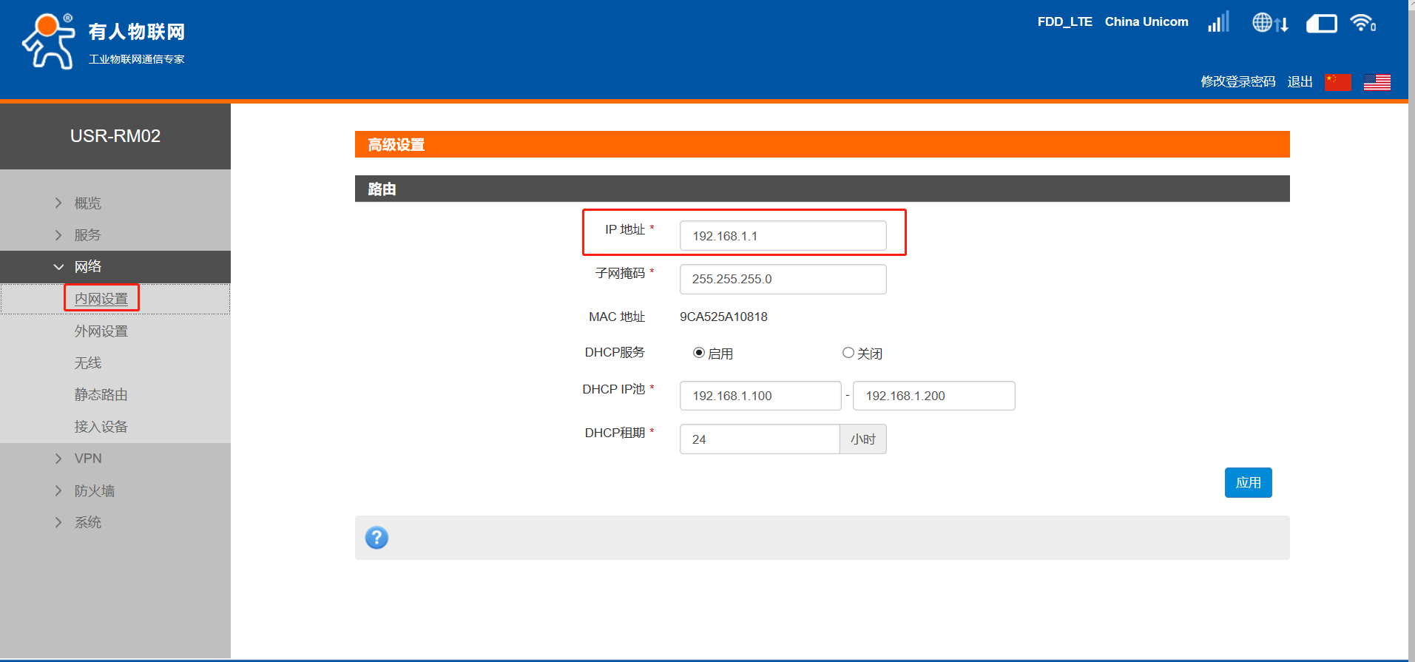Click the globe network data icon
The height and width of the screenshot is (662, 1415).
(x=1269, y=23)
